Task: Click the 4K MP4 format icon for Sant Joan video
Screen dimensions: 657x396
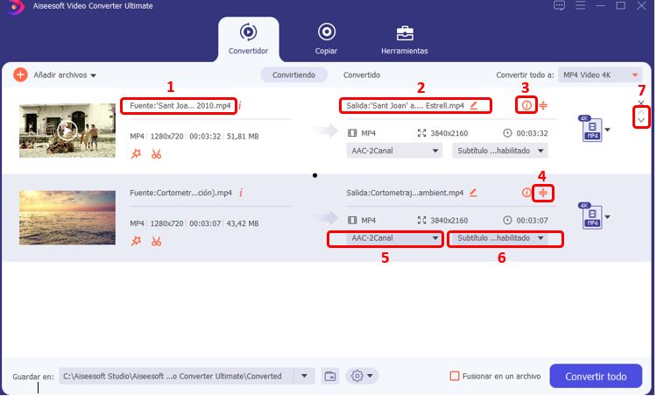Action: click(591, 129)
